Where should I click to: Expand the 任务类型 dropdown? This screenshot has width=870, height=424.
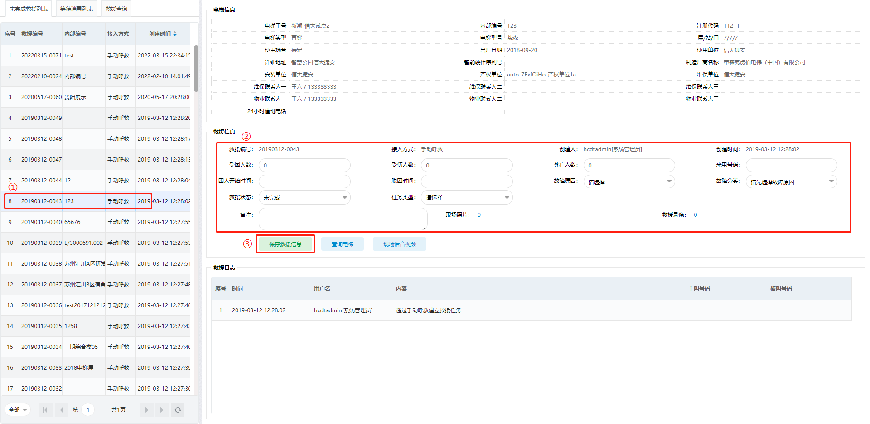click(467, 197)
